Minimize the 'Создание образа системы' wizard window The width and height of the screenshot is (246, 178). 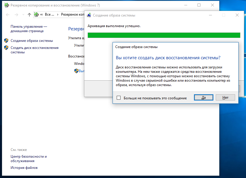pyautogui.click(x=210, y=15)
